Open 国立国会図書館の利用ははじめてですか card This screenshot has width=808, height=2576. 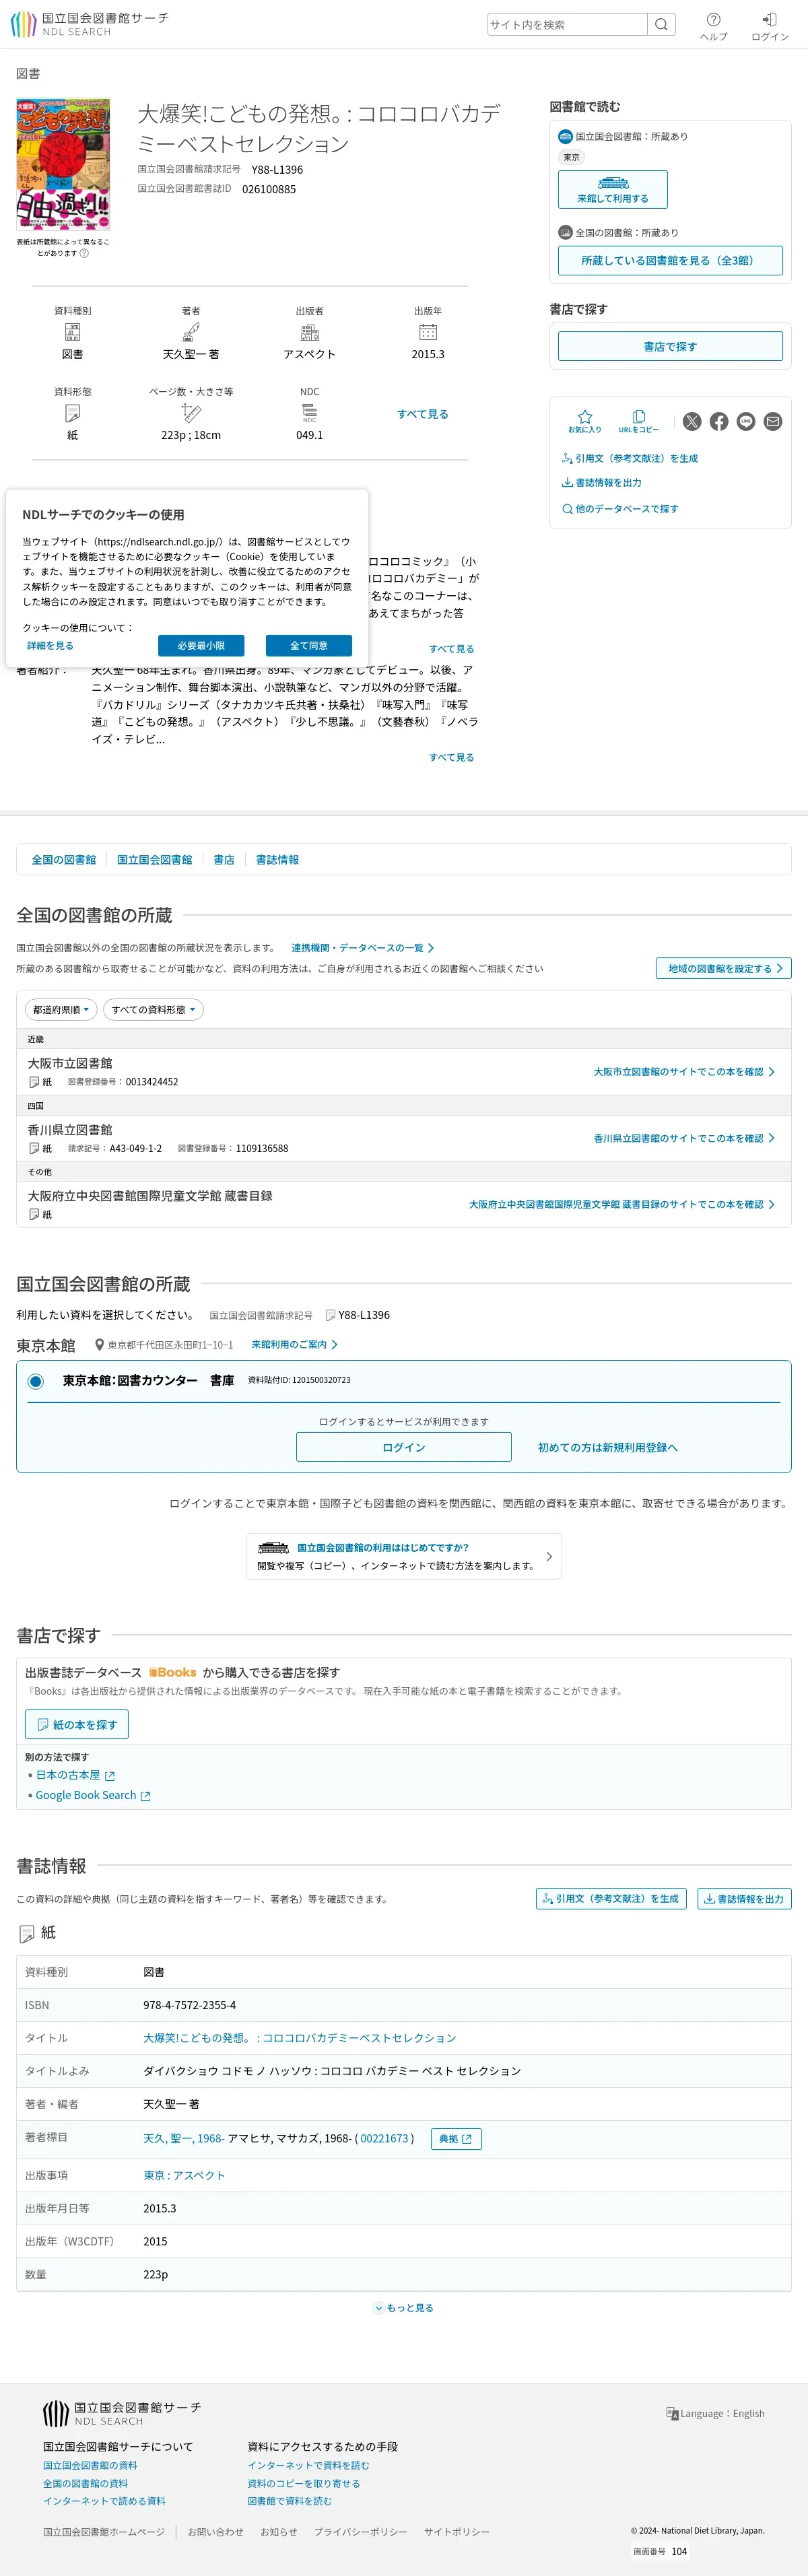pos(404,1556)
